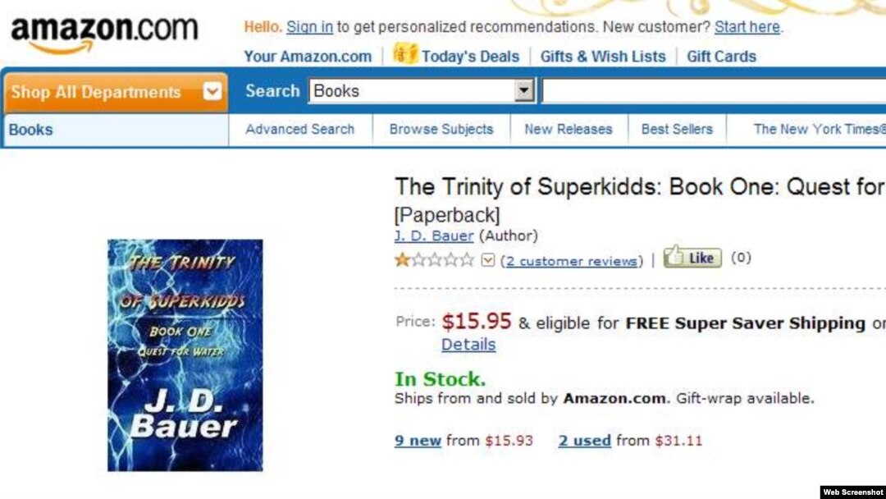Click the Today's Deals gift icon
The width and height of the screenshot is (886, 499).
click(405, 54)
